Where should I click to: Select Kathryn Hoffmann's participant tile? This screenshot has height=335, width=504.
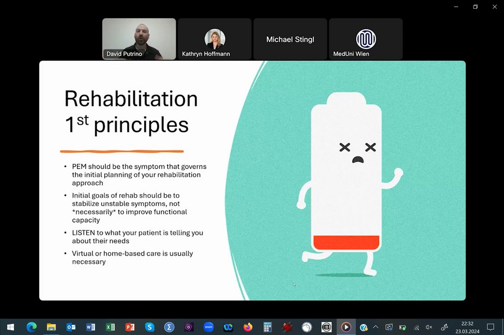(x=214, y=39)
